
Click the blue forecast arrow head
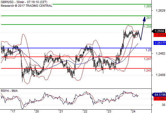tap(144, 19)
